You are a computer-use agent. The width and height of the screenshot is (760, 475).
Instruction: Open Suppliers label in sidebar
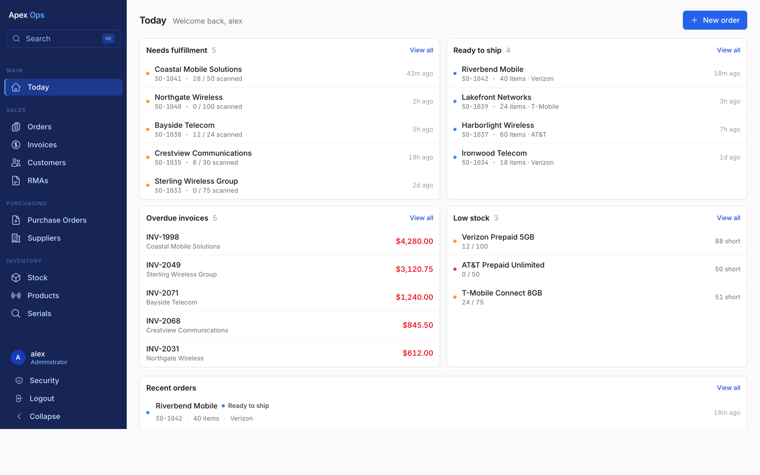tap(44, 238)
